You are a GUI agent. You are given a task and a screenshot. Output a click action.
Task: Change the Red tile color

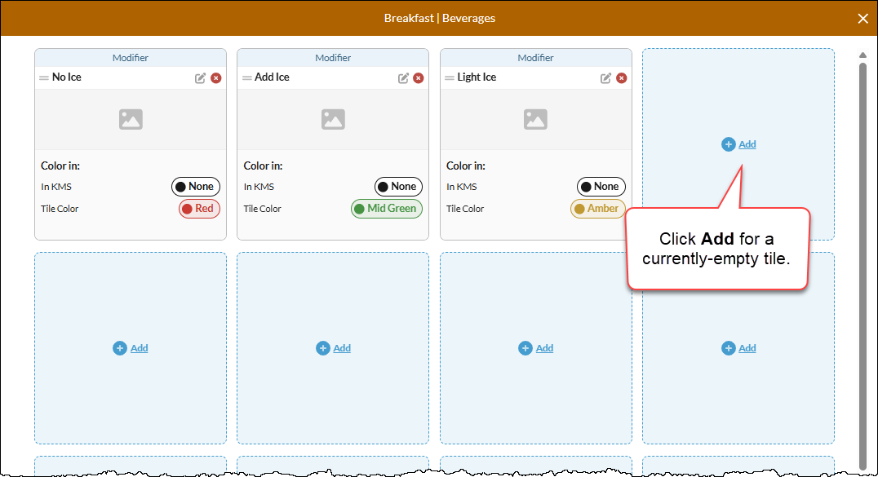coord(199,208)
